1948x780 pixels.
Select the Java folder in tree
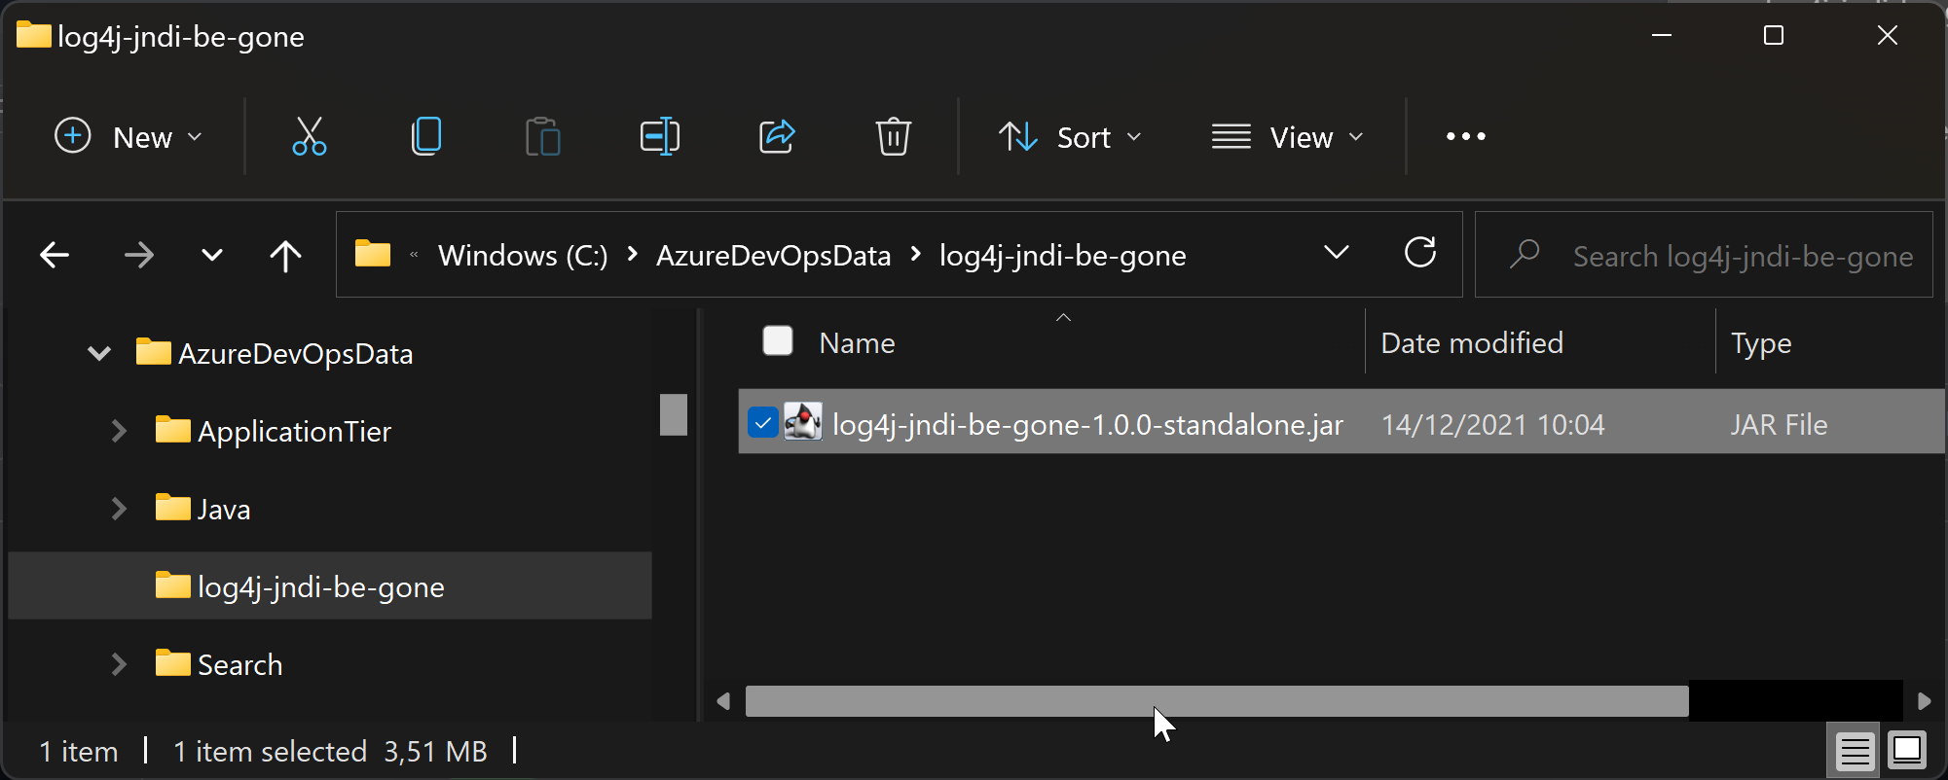[224, 509]
